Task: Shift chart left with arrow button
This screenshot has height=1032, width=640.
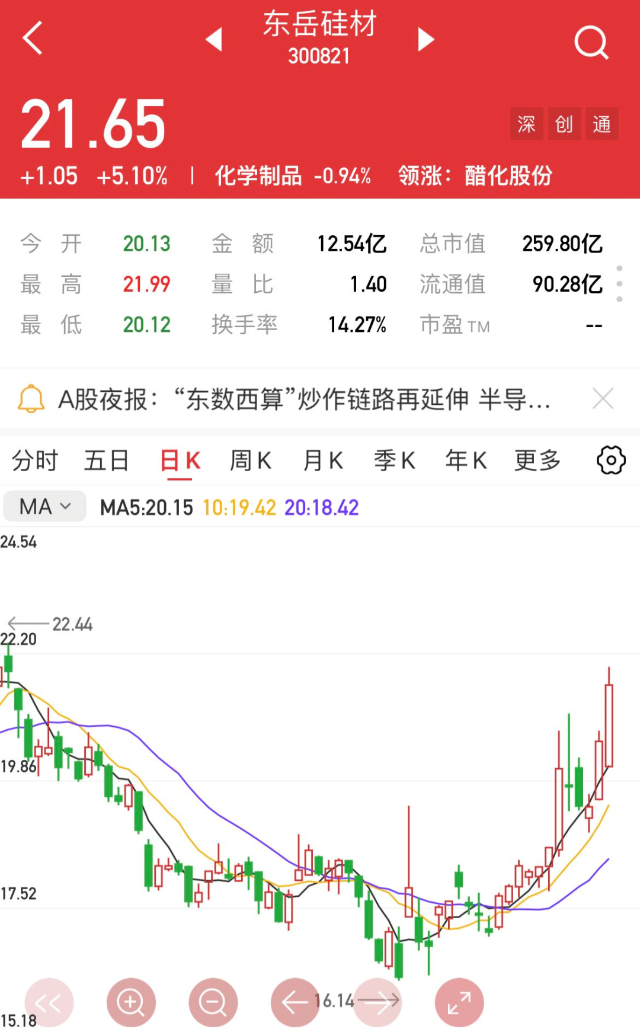Action: (x=295, y=1002)
